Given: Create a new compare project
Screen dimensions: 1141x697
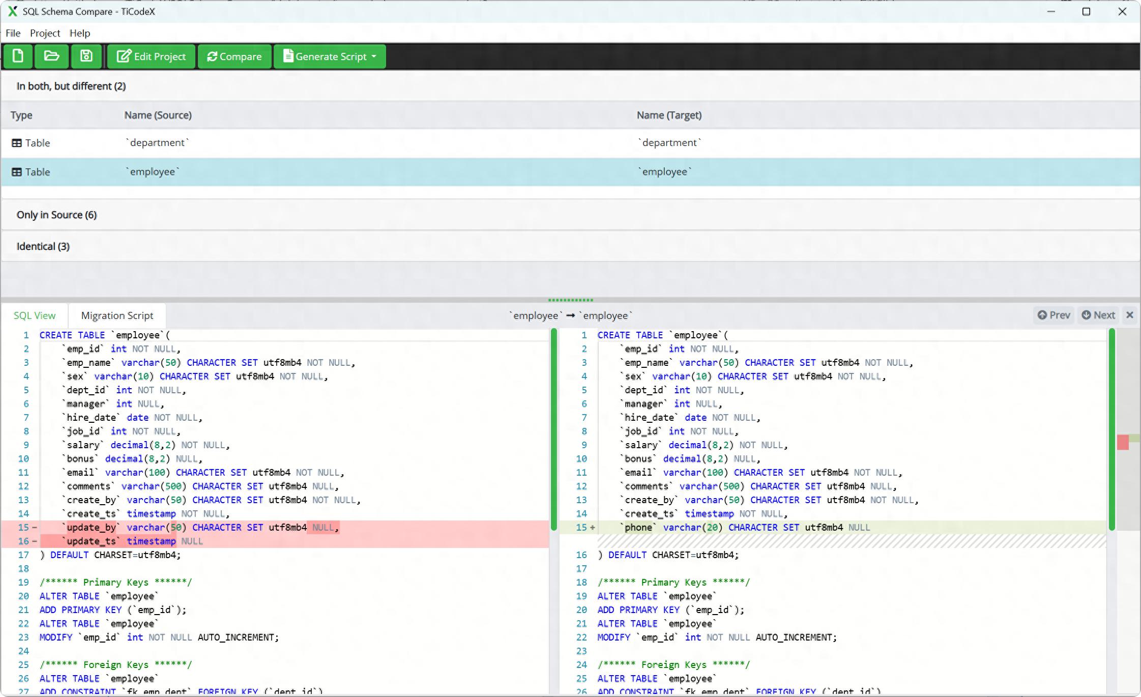Looking at the screenshot, I should click(x=18, y=56).
